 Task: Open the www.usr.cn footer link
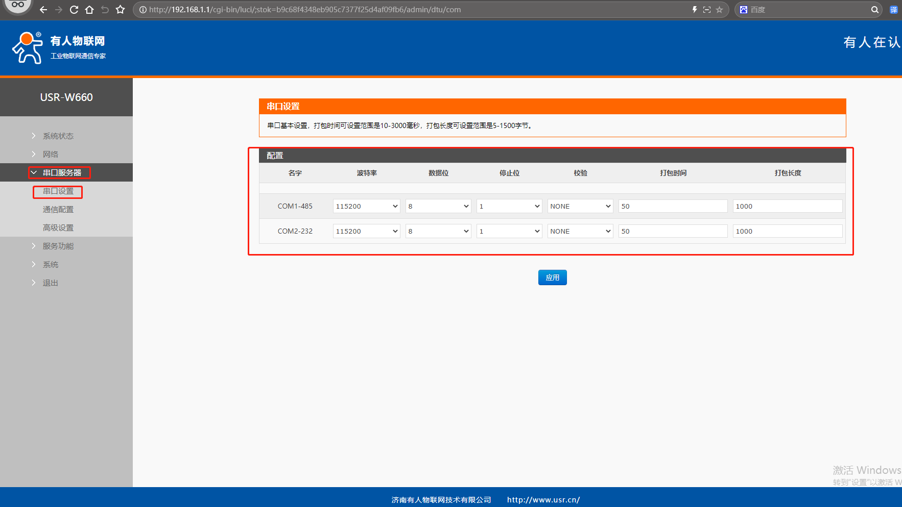click(x=543, y=500)
